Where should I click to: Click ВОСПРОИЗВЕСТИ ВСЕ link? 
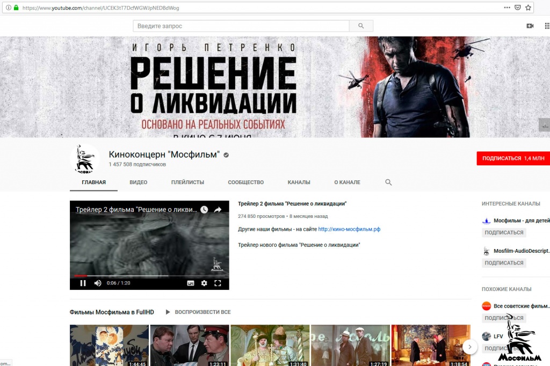(202, 312)
